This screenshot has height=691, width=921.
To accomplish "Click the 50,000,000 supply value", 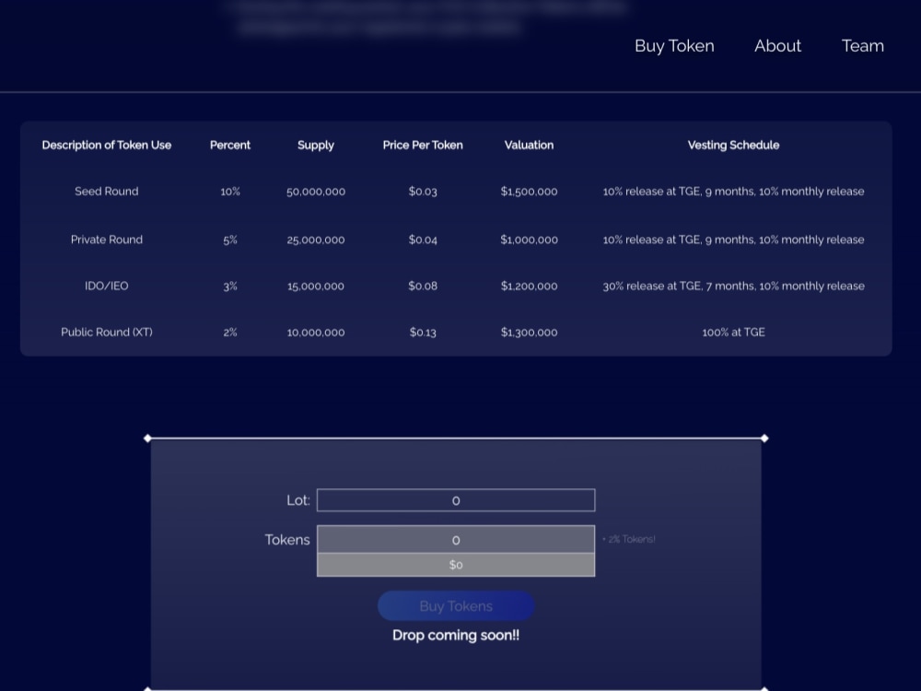I will point(316,192).
